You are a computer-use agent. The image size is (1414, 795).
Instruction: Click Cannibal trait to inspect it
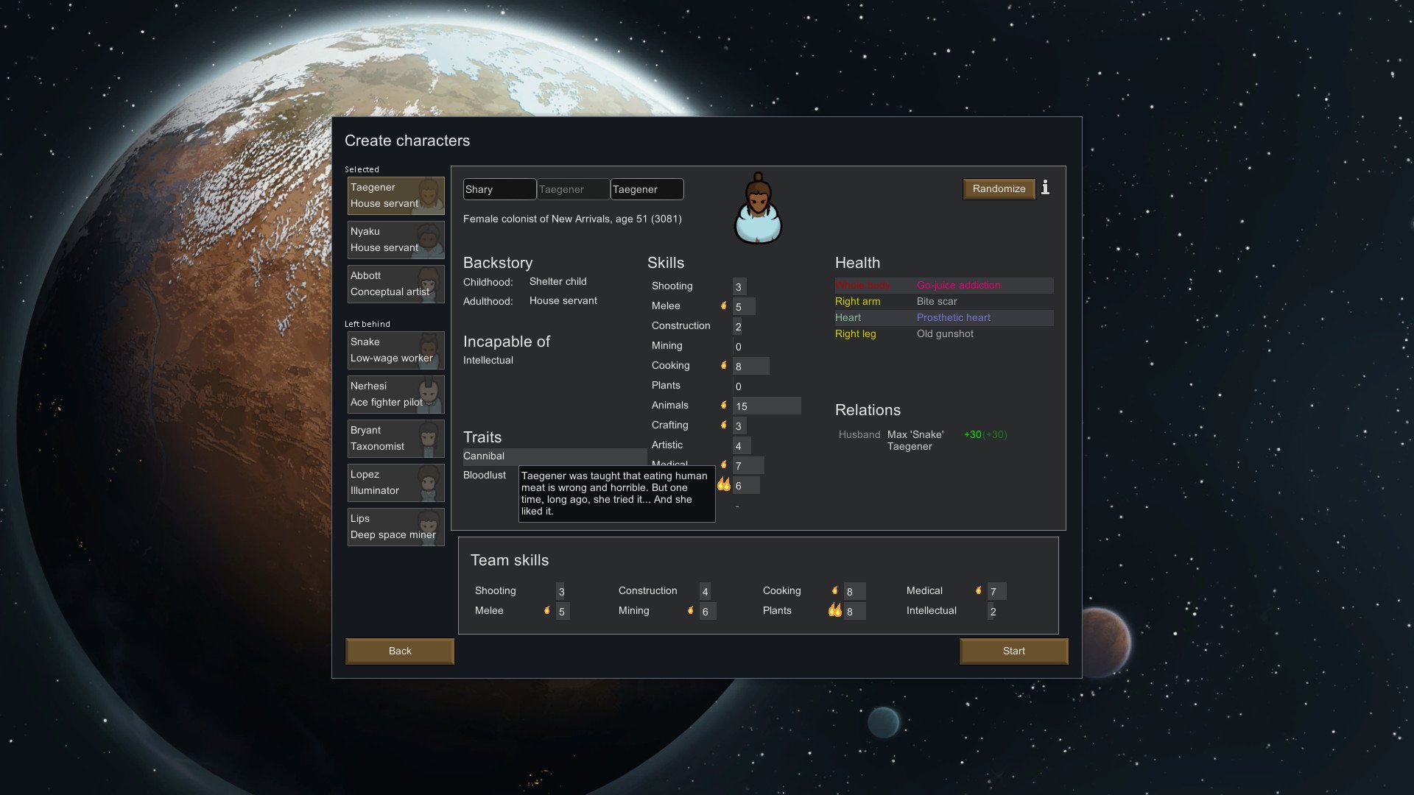coord(484,456)
